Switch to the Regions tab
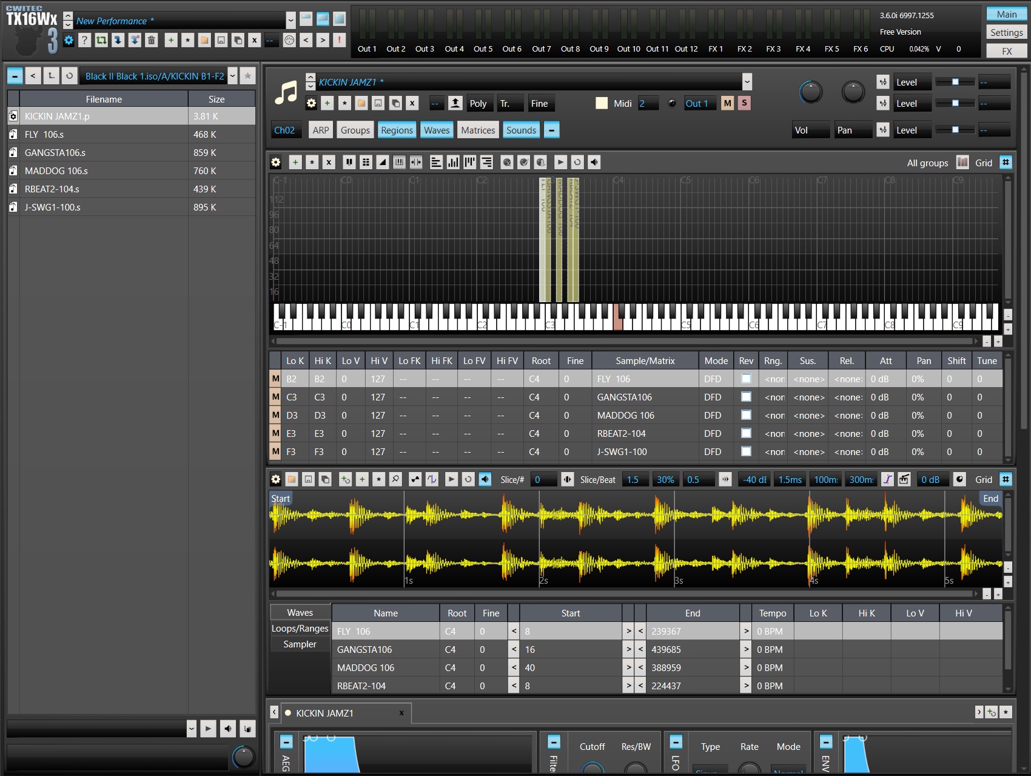This screenshot has width=1031, height=776. [397, 130]
